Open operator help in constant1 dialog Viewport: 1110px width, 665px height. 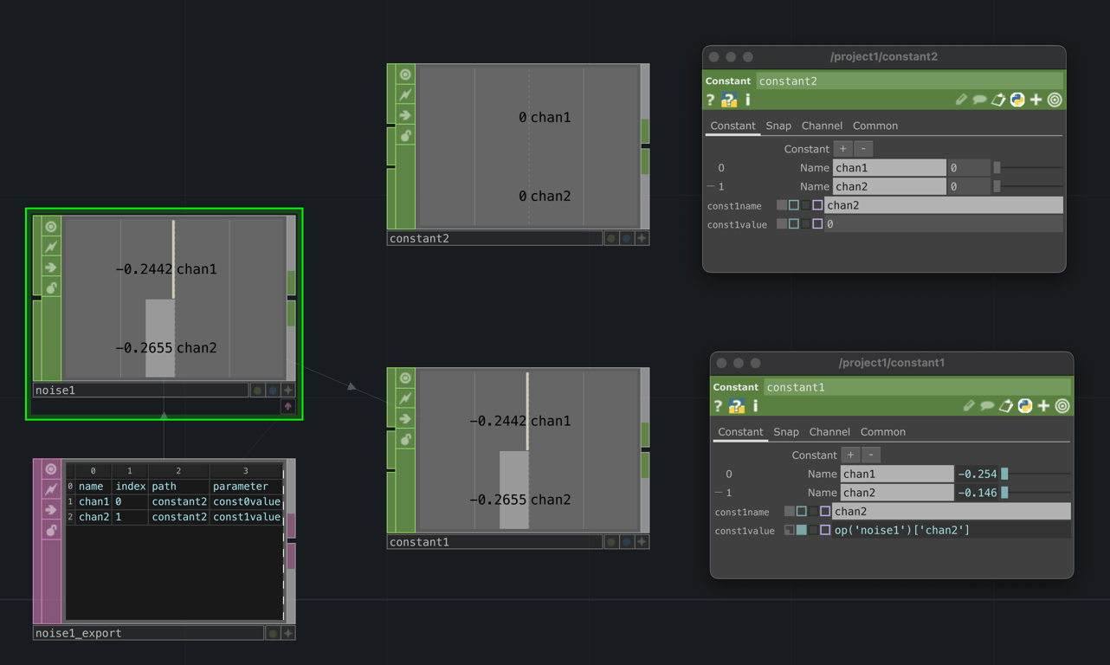pos(719,406)
